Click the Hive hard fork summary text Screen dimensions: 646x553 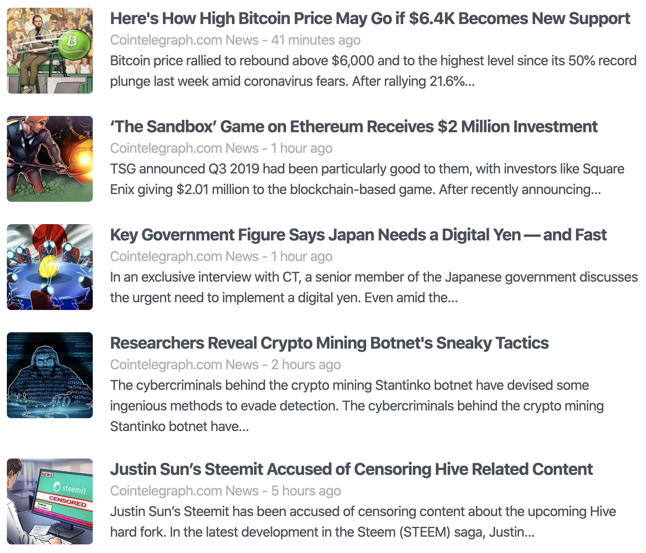click(363, 522)
